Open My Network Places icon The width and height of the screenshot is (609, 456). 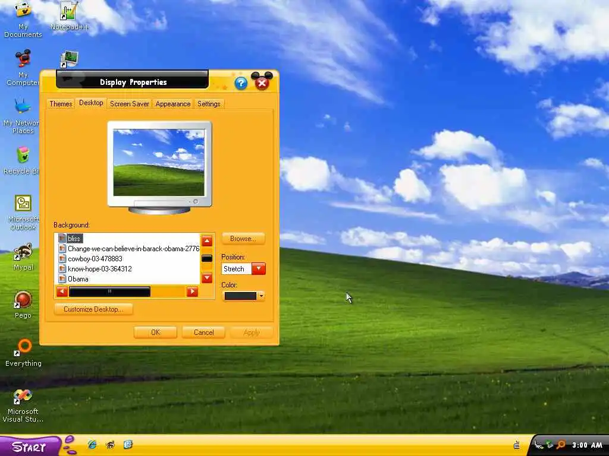tap(21, 116)
